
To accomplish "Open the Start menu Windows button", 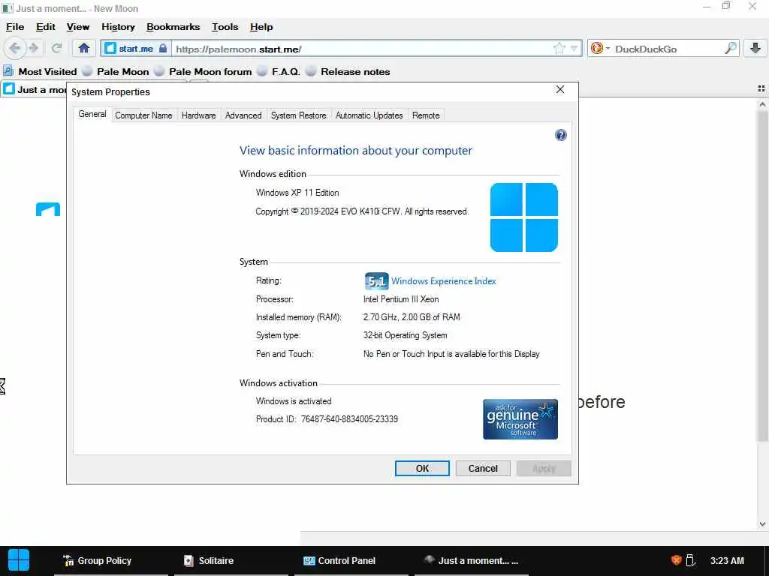I will point(19,560).
